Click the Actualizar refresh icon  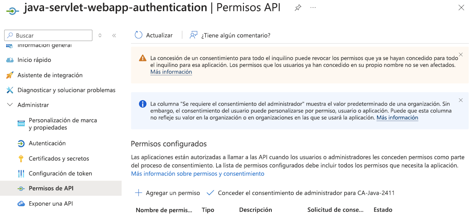coord(139,35)
